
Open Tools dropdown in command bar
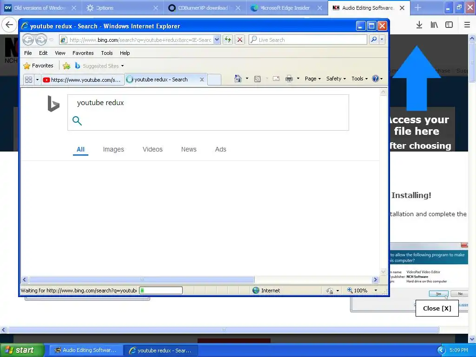(359, 79)
